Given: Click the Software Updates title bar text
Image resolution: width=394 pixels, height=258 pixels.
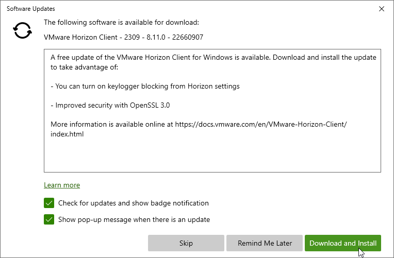Looking at the screenshot, I should (x=30, y=9).
